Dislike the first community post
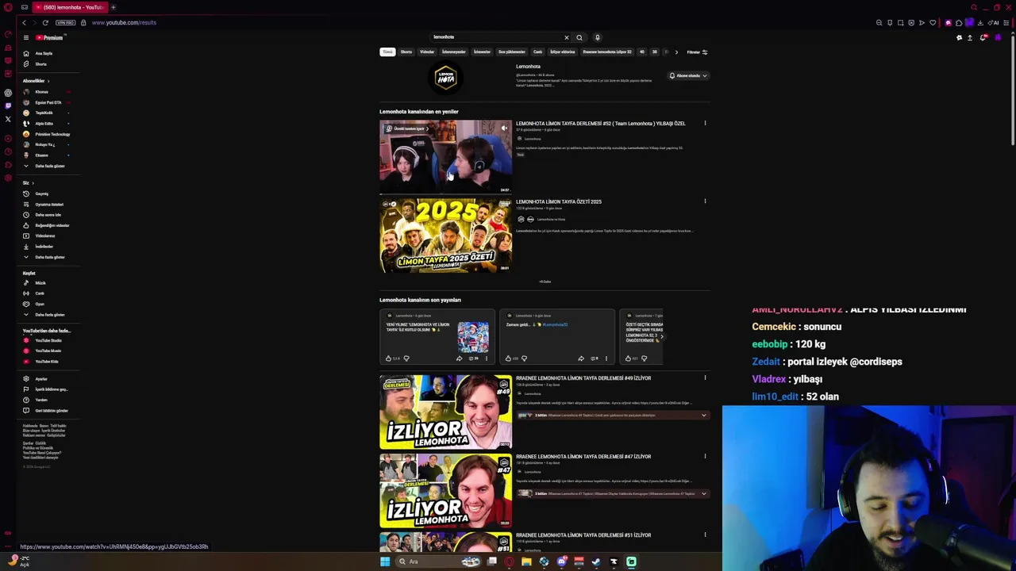Image resolution: width=1016 pixels, height=571 pixels. (x=406, y=358)
